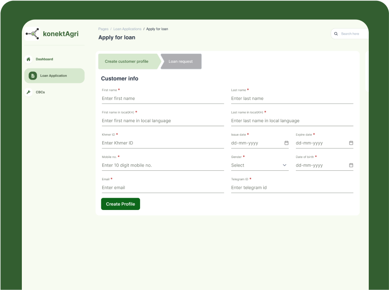The height and width of the screenshot is (290, 389).
Task: Switch to Loan request step
Action: pyautogui.click(x=181, y=61)
